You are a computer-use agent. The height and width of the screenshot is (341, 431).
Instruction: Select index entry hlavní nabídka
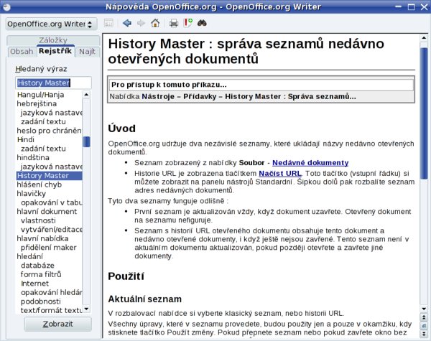click(x=42, y=238)
